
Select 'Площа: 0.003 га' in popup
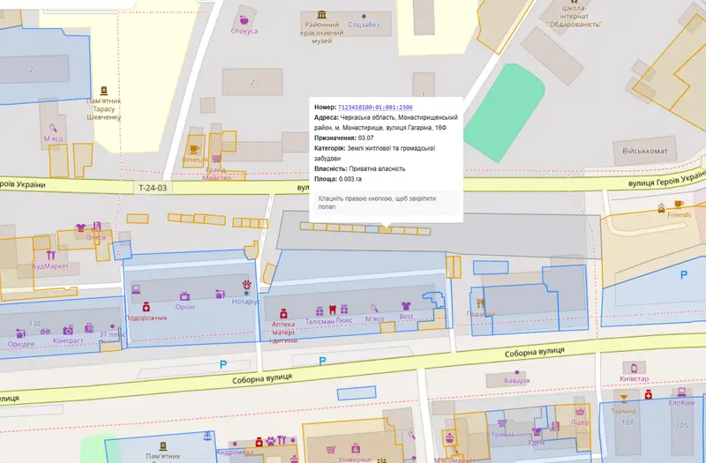(338, 179)
